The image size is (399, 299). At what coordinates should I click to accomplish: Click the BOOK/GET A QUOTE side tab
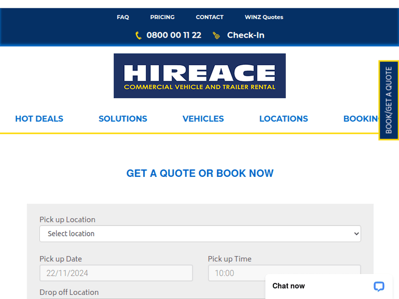[x=388, y=100]
